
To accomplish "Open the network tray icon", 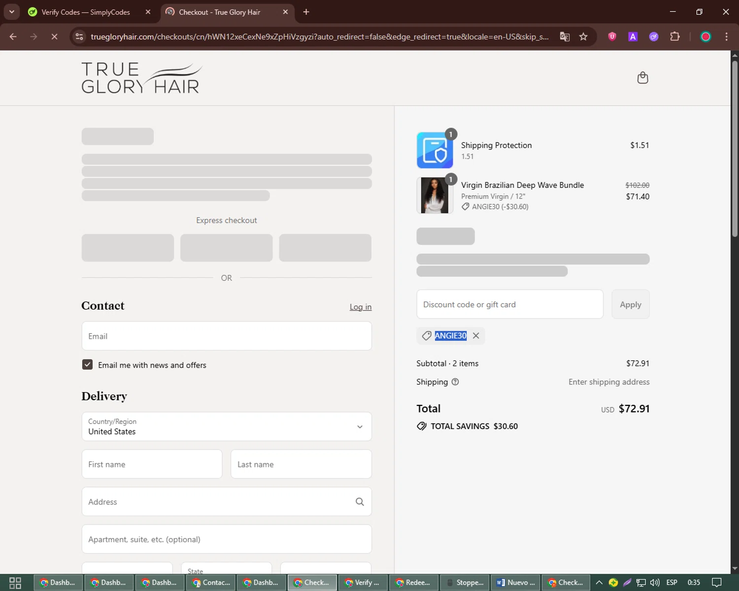I will [641, 583].
